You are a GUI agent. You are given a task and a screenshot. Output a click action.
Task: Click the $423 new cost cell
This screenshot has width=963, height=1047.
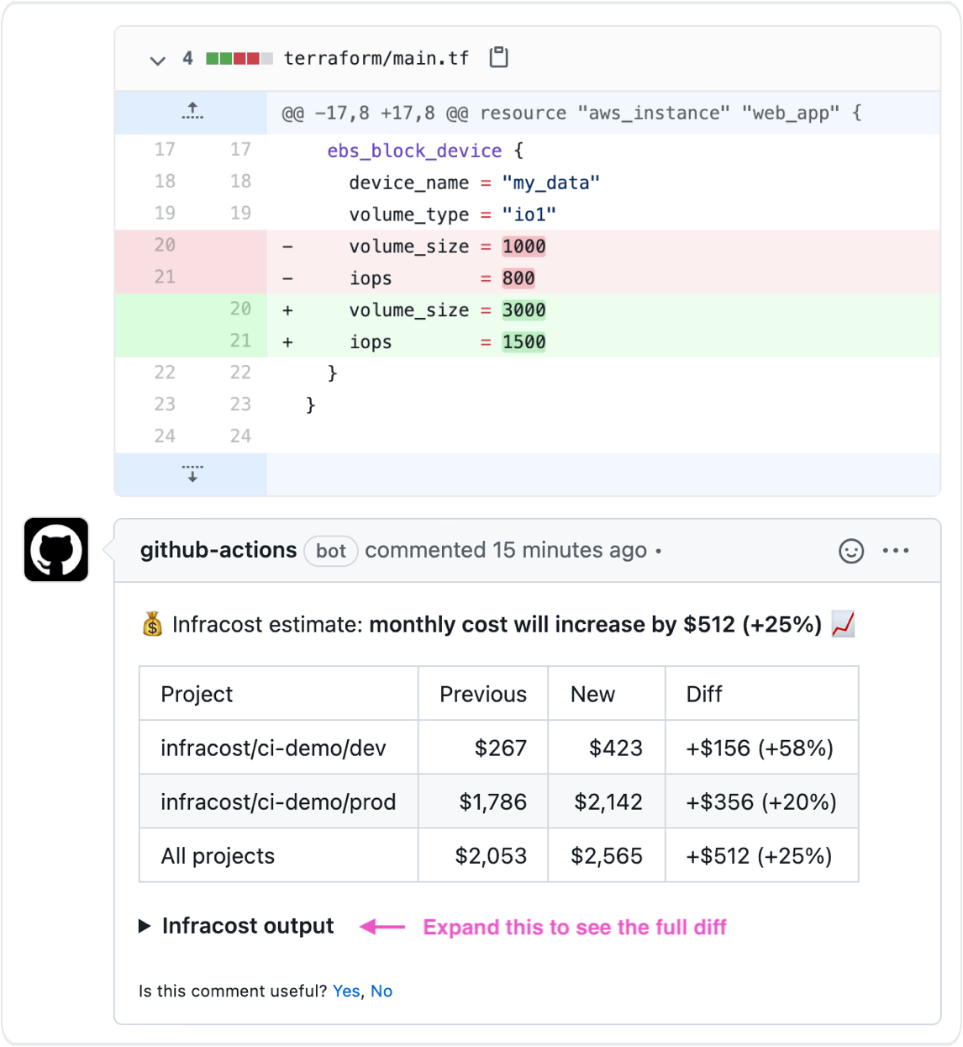607,748
